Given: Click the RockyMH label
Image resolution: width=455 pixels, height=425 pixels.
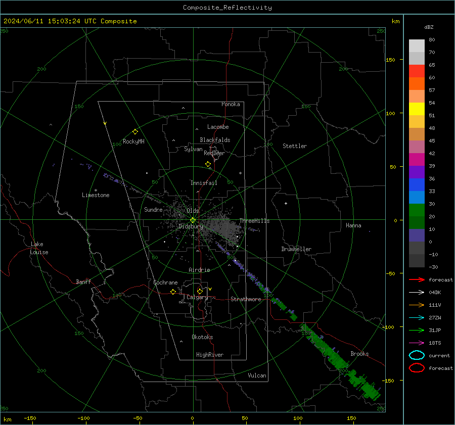Looking at the screenshot, I should pos(133,141).
